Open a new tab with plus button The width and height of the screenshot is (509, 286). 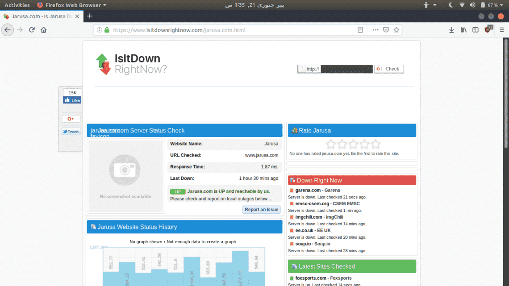(90, 16)
